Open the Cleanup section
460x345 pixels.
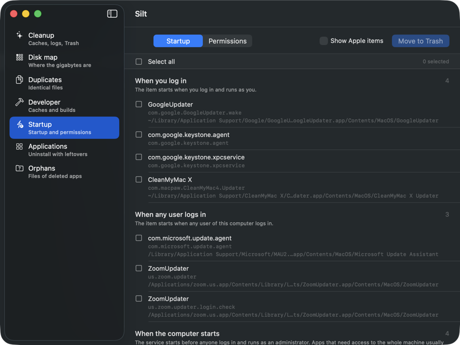click(x=64, y=39)
